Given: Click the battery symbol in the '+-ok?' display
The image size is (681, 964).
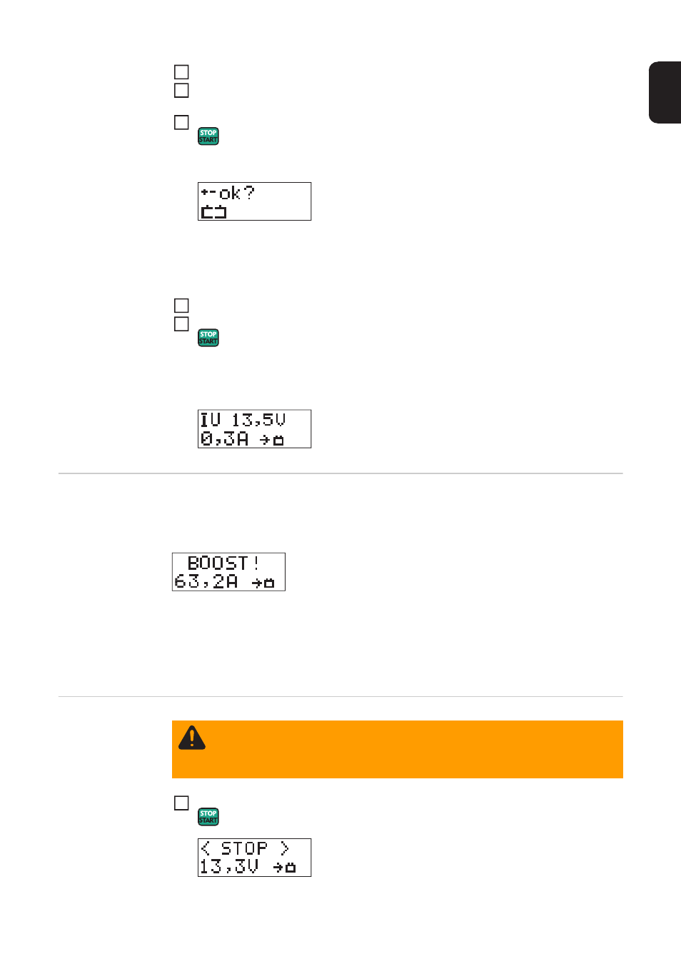Looking at the screenshot, I should (x=213, y=211).
